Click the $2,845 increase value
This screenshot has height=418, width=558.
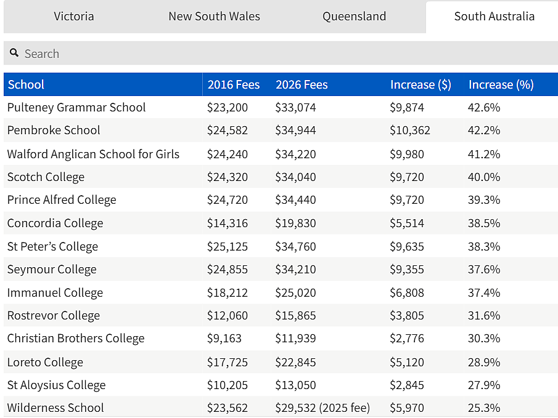click(x=407, y=385)
